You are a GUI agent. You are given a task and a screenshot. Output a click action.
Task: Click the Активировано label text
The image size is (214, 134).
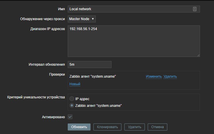tap(53, 117)
